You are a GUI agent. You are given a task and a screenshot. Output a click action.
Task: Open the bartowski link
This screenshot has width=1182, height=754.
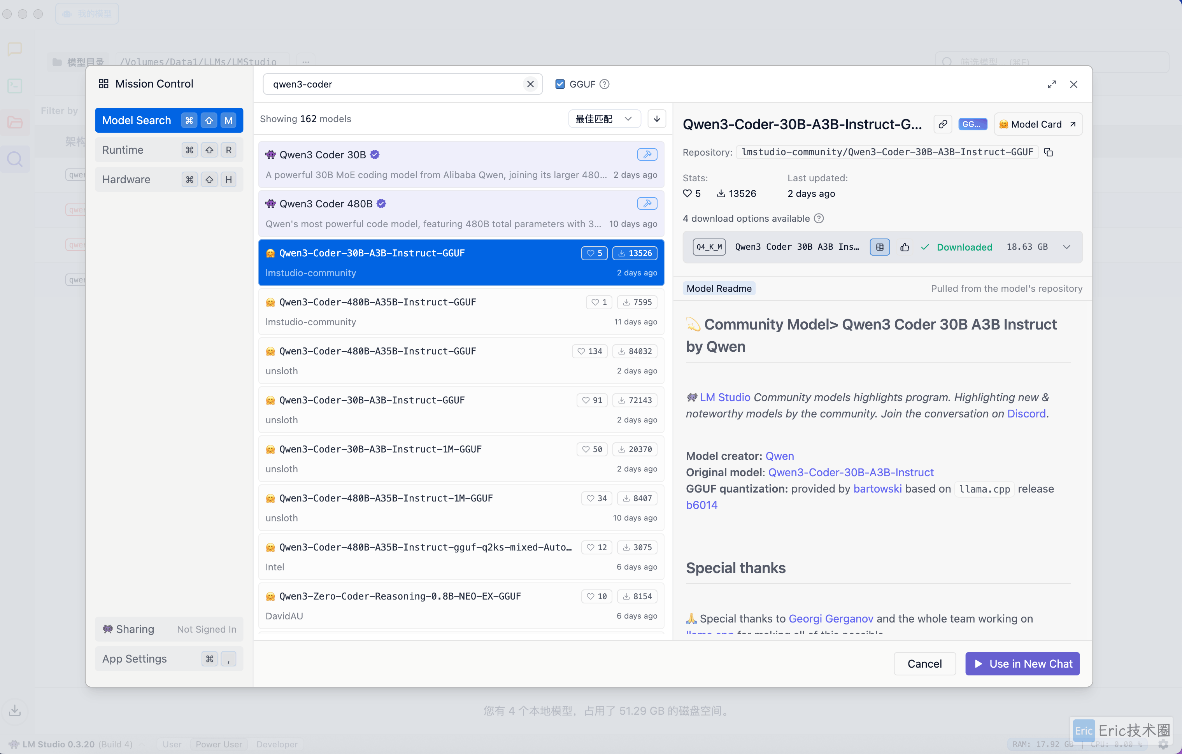(x=877, y=489)
